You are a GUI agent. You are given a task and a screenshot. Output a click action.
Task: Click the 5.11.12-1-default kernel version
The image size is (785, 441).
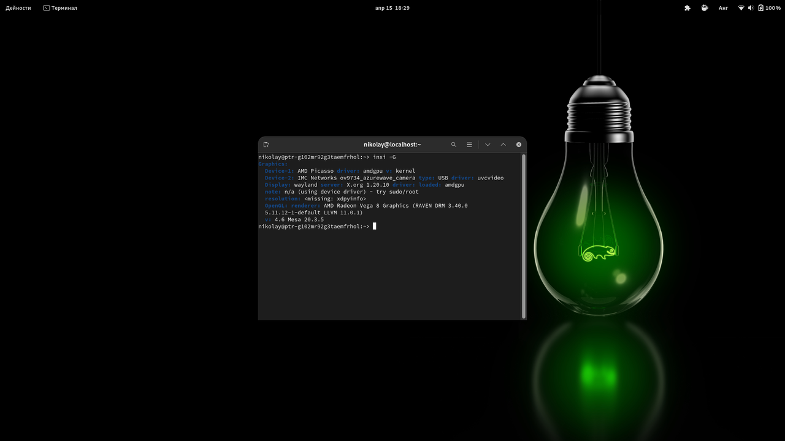[291, 213]
